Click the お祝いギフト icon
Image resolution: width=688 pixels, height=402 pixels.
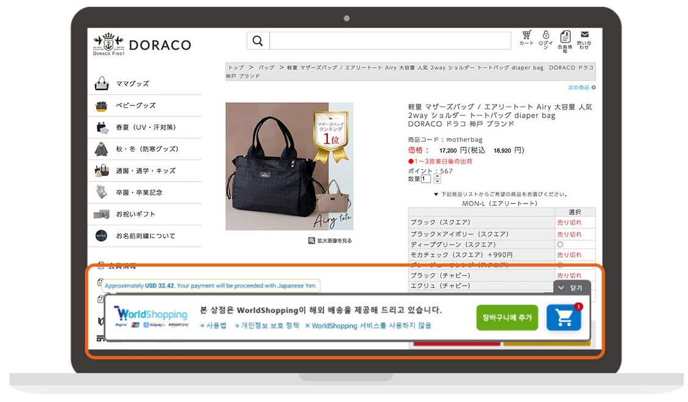click(x=101, y=214)
